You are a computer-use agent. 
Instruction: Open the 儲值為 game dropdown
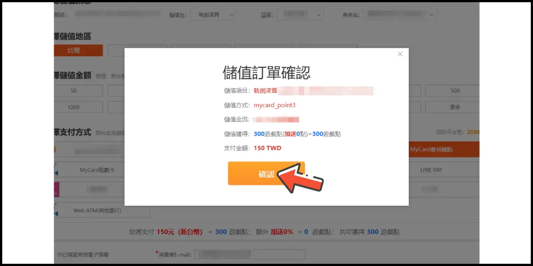(x=213, y=15)
